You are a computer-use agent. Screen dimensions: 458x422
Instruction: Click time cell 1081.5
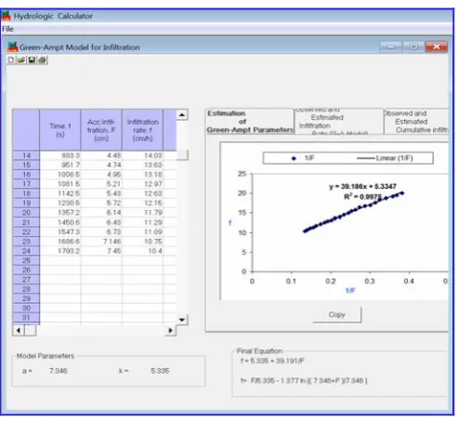(60, 184)
